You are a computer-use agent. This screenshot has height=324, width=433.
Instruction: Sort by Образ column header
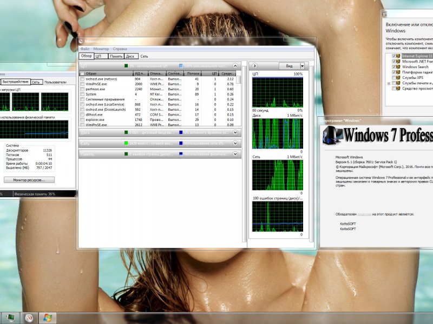pyautogui.click(x=106, y=73)
